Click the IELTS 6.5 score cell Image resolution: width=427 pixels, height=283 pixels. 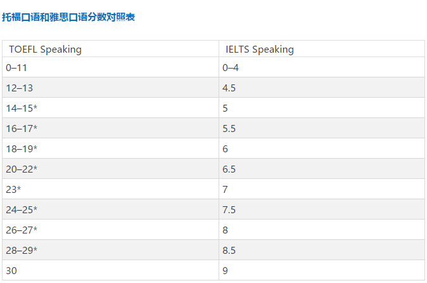tap(229, 169)
